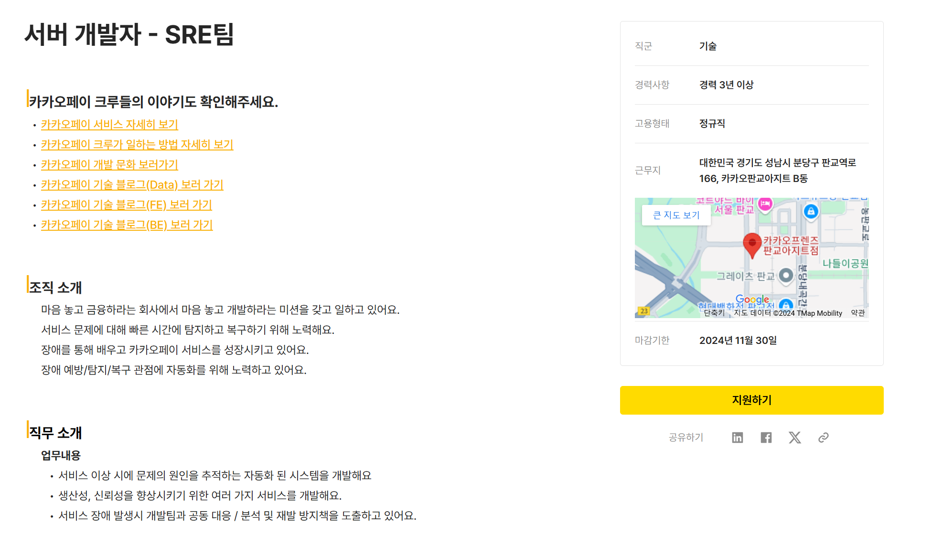Follow 카카오페이 크루가 일하는 방법 자세히 보기 link
Viewport: 932px width, 535px height.
(137, 145)
